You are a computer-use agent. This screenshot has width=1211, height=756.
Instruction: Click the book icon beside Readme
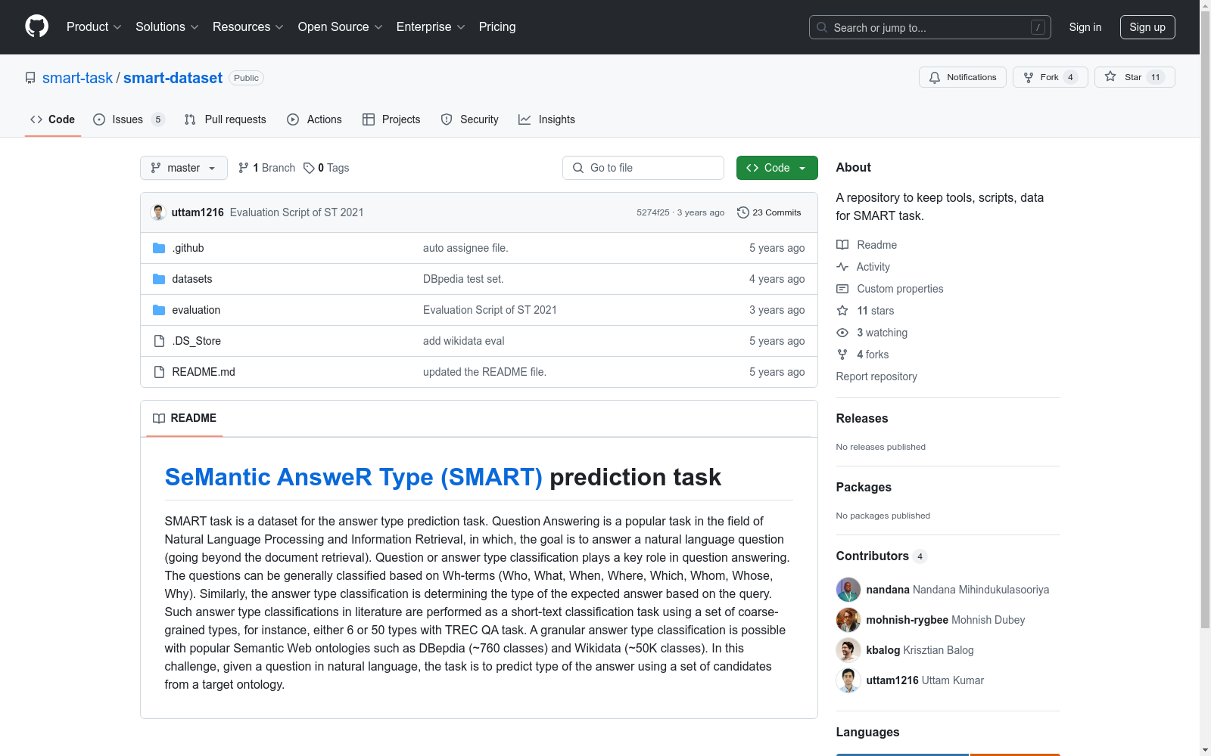pos(842,245)
